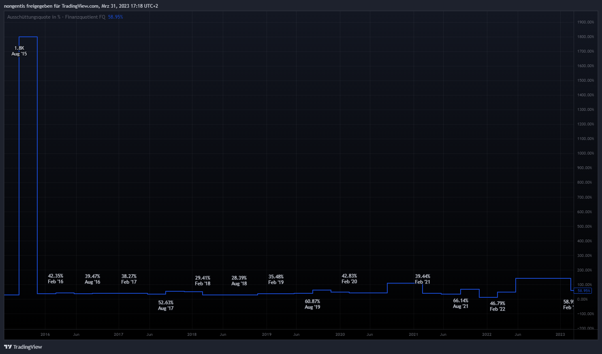
Task: Select the 52.63% Aug '17 data label
Action: [x=166, y=305]
